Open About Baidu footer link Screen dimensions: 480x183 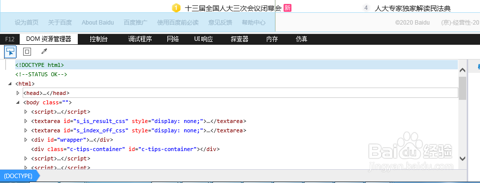point(97,22)
